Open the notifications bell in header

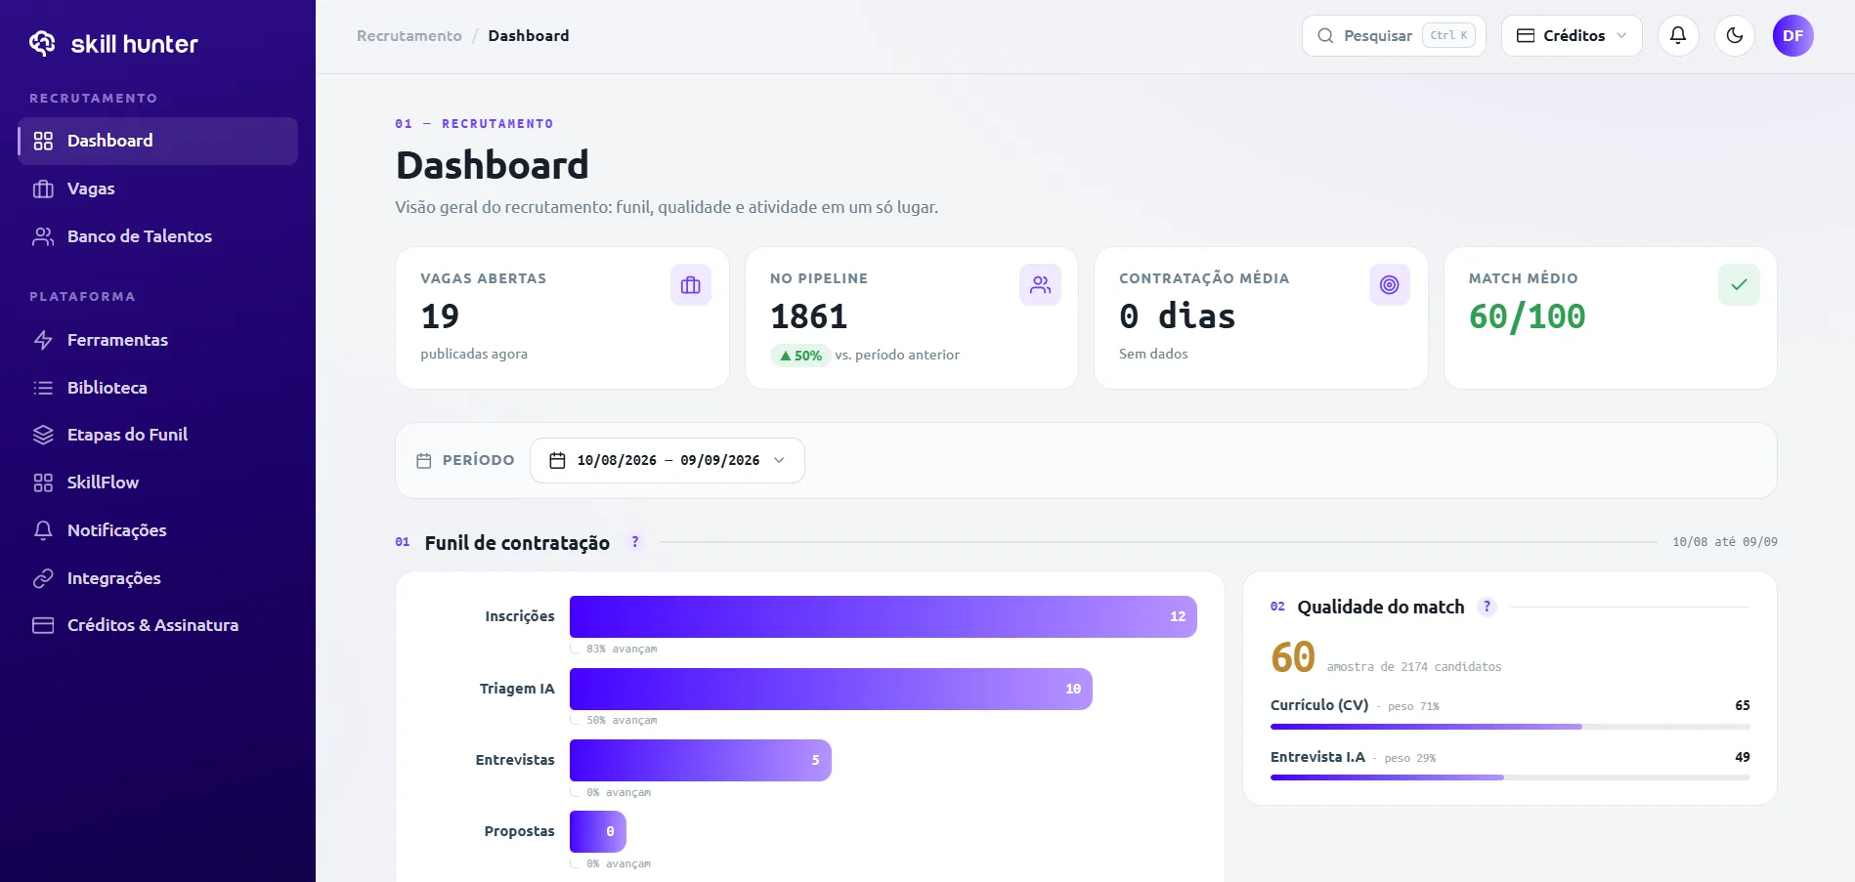pos(1678,36)
